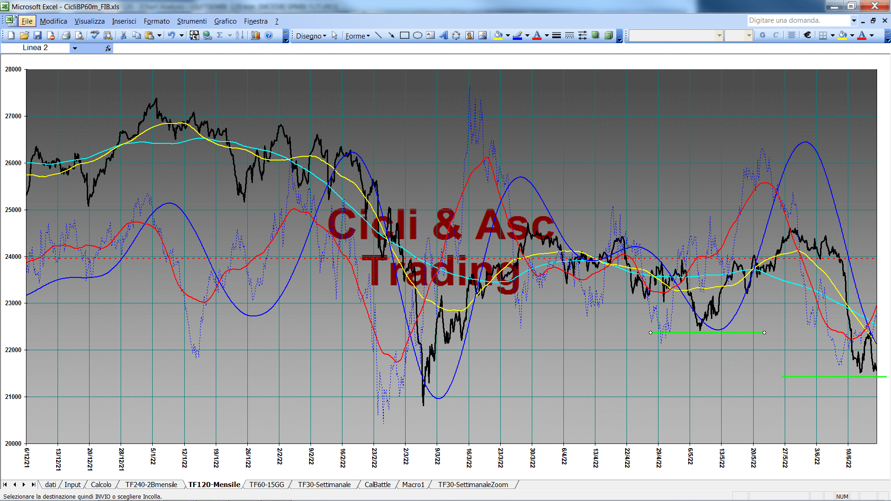Viewport: 891px width, 501px height.
Task: Run the spelling check (ABC) icon
Action: pyautogui.click(x=95, y=35)
